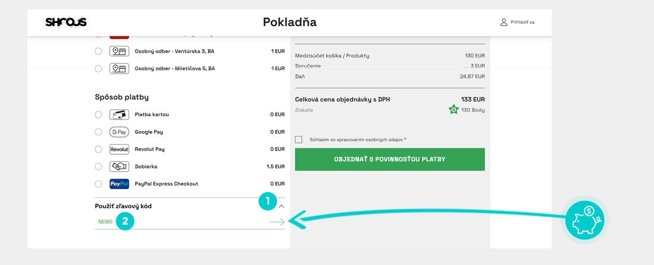Image resolution: width=654 pixels, height=265 pixels.
Task: Click the card payment icon
Action: tap(119, 114)
